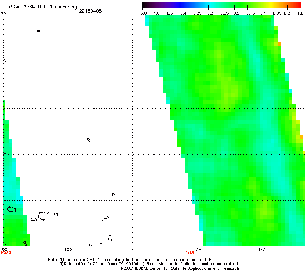The width and height of the screenshot is (308, 271).
Task: Pick the -0.35 color scale label
Action: point(196,13)
